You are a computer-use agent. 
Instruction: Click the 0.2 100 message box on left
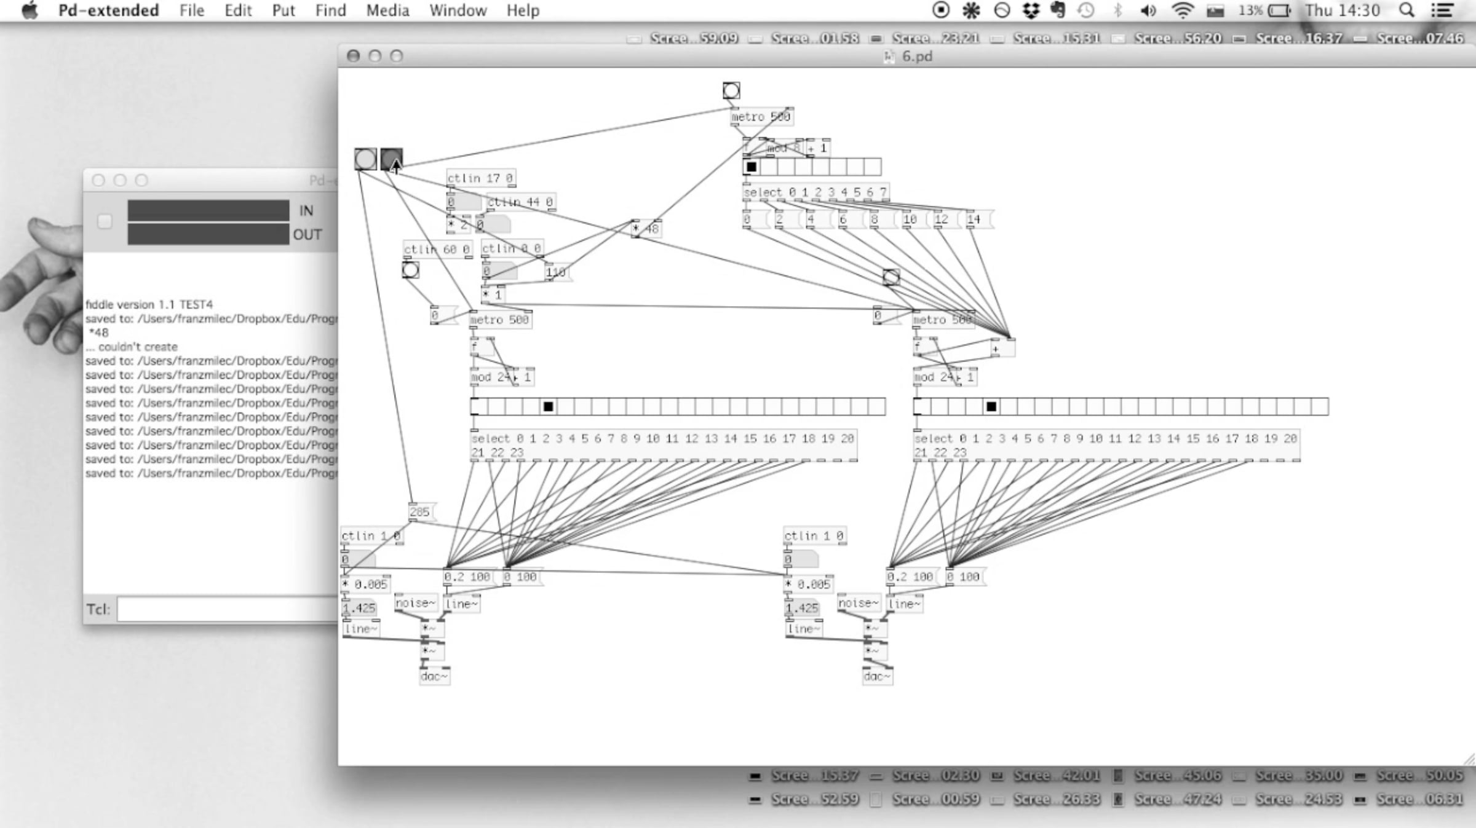[467, 577]
